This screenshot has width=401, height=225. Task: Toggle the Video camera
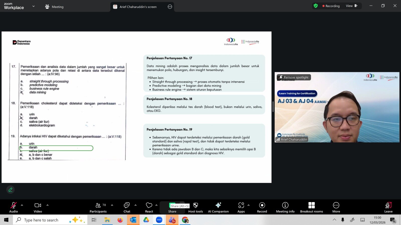[38, 207]
